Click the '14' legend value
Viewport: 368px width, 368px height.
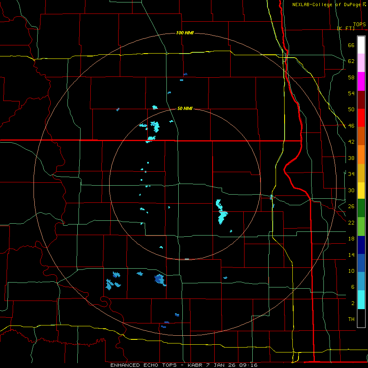351,255
